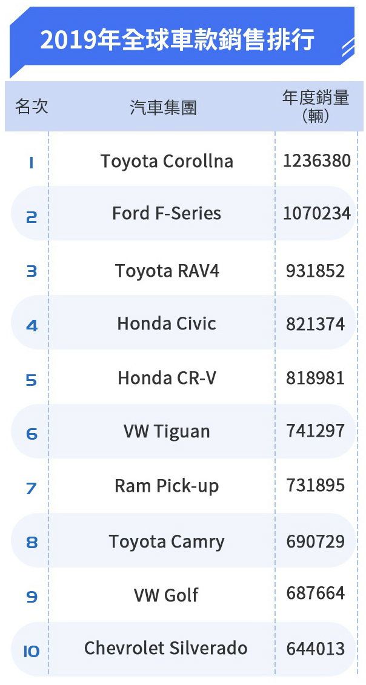
Task: Select the rank number 3
Action: point(32,271)
